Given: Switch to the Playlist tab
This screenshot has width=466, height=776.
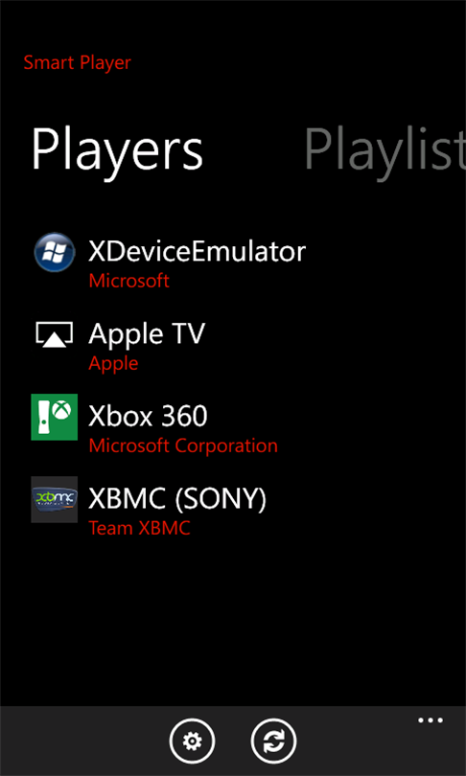Looking at the screenshot, I should [x=384, y=150].
